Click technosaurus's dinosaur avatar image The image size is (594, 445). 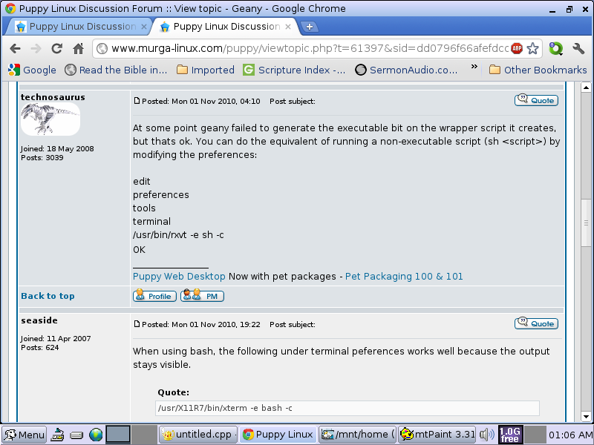pyautogui.click(x=50, y=119)
